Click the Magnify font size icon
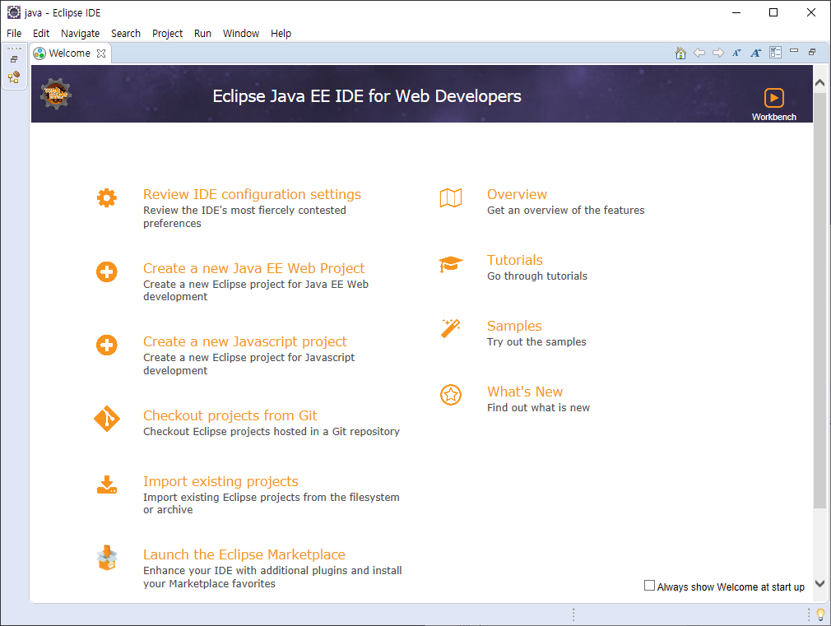Image resolution: width=831 pixels, height=626 pixels. point(755,53)
